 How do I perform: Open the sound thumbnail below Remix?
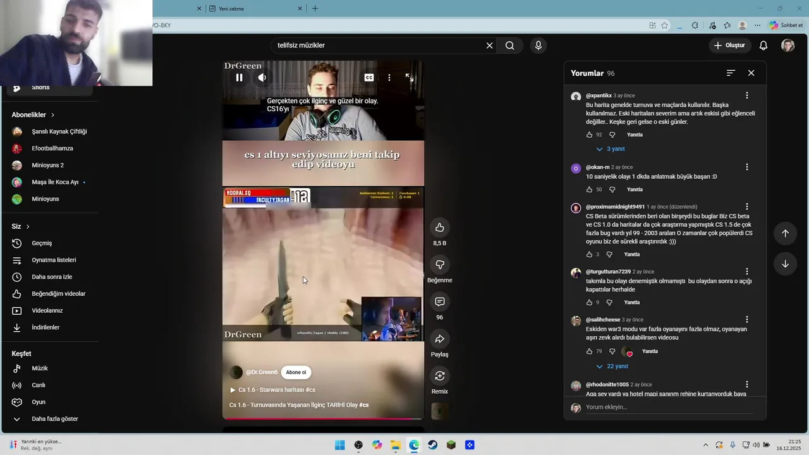point(440,411)
